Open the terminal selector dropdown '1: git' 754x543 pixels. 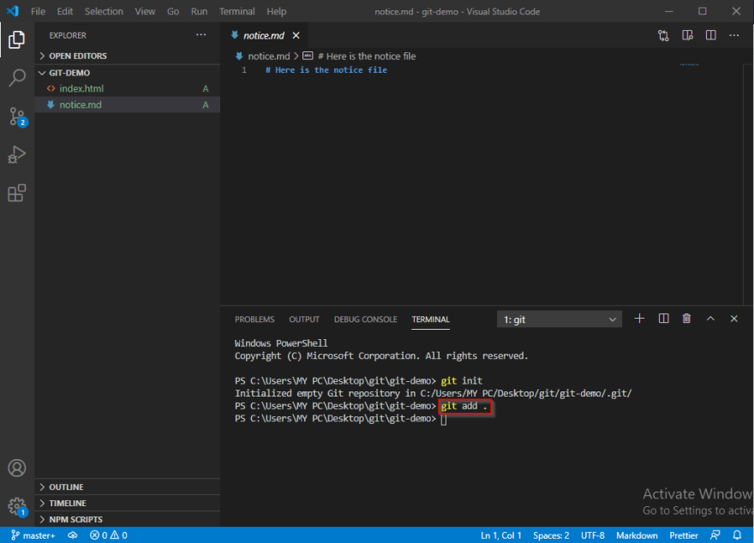tap(560, 319)
